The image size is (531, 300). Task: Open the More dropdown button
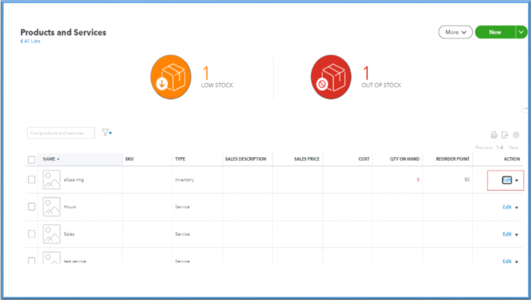[456, 32]
